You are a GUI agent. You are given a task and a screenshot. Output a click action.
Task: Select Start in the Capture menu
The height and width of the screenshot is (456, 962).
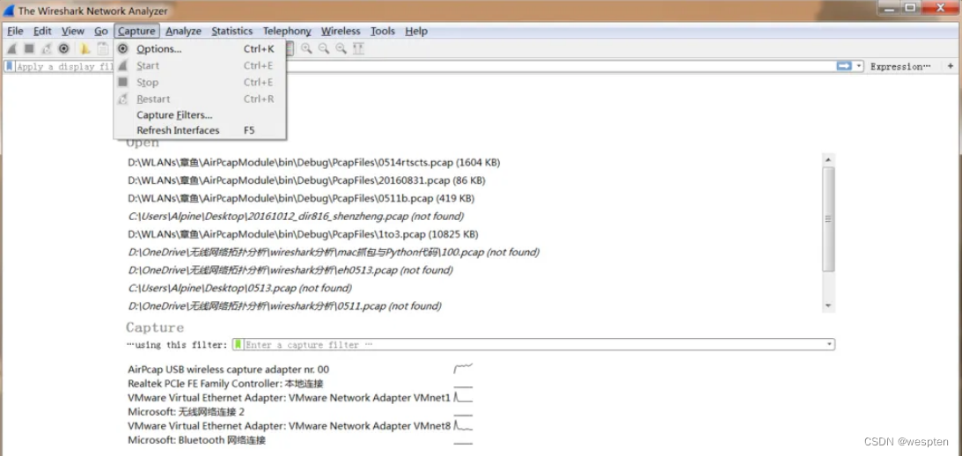click(x=200, y=66)
